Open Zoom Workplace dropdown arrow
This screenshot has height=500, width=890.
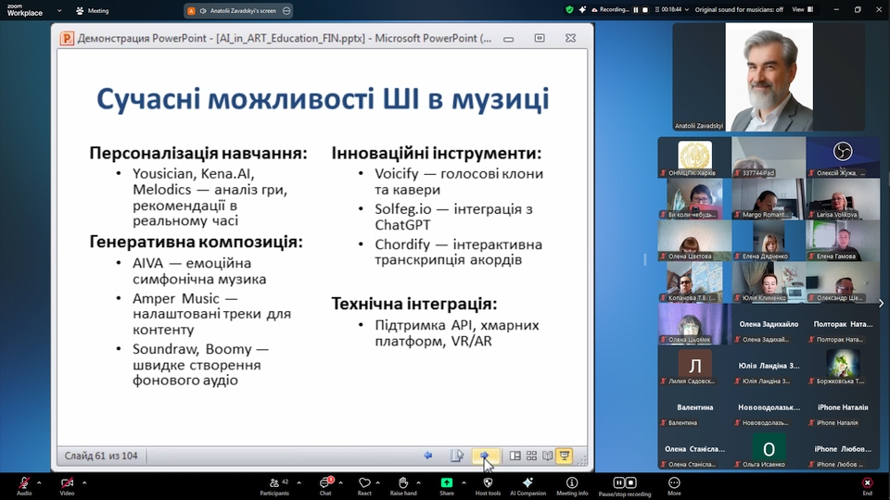pyautogui.click(x=59, y=10)
